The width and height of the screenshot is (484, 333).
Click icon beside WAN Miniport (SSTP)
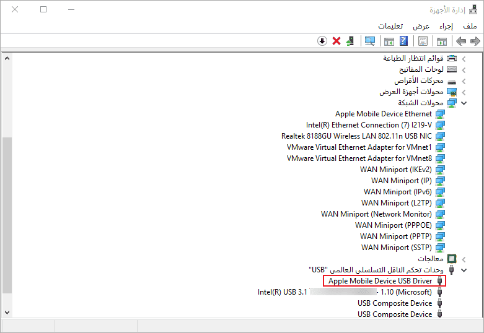(440, 248)
